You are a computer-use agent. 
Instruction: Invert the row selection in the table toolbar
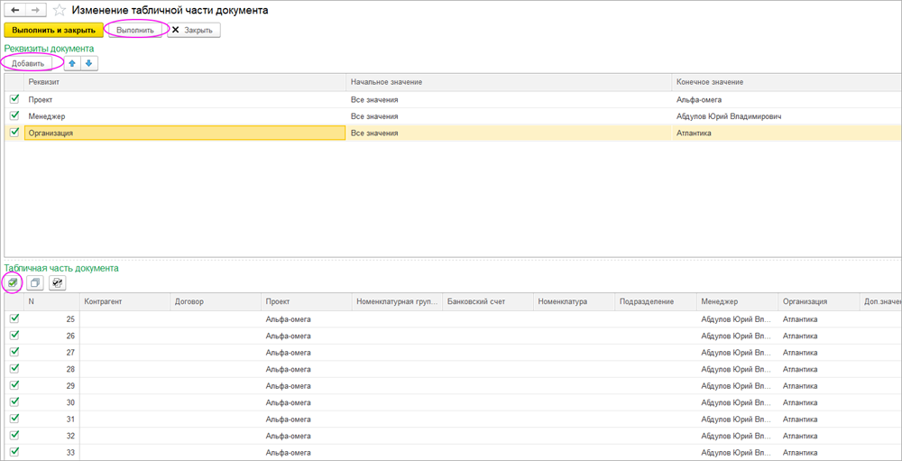[58, 283]
